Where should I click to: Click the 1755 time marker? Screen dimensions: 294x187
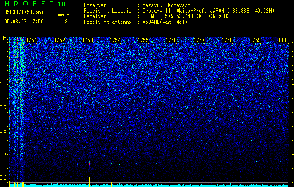[143, 40]
